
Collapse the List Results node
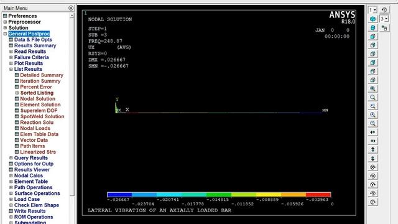11,69
